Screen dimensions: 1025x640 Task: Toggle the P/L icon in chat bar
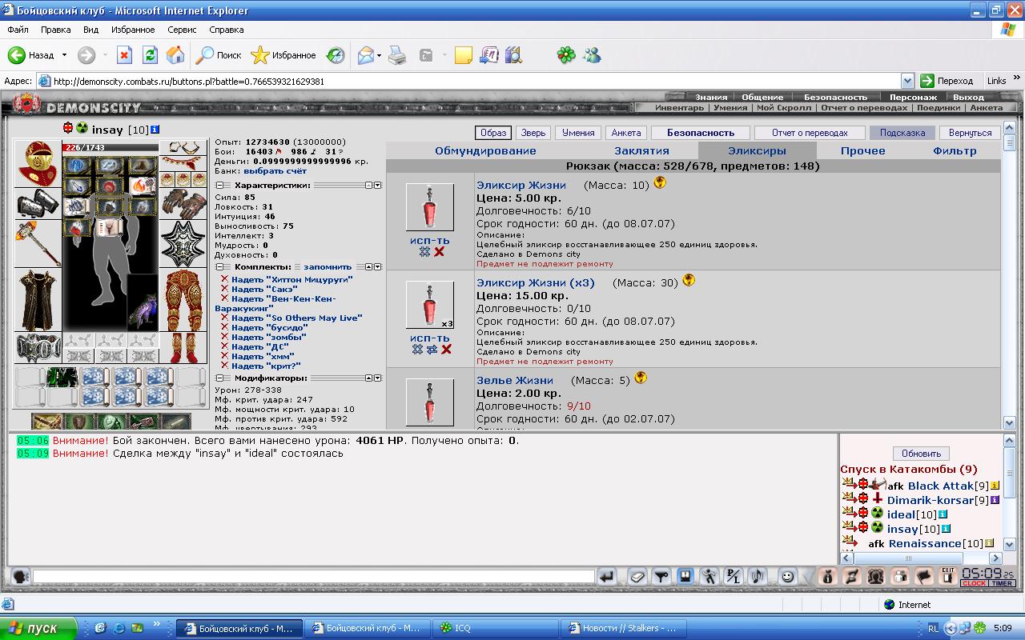coord(733,576)
